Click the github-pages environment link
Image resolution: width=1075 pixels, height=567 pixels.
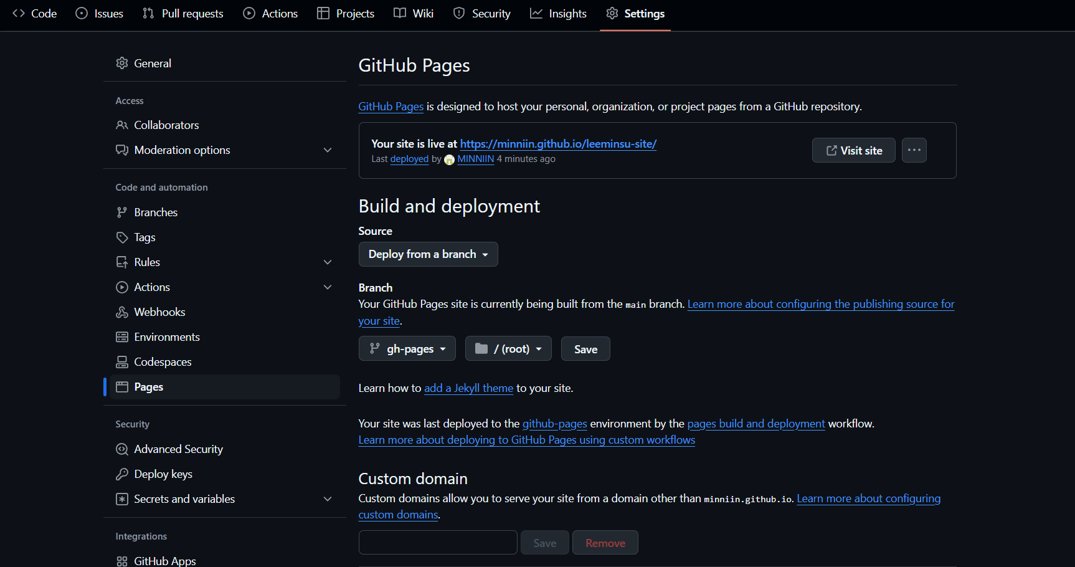point(554,424)
